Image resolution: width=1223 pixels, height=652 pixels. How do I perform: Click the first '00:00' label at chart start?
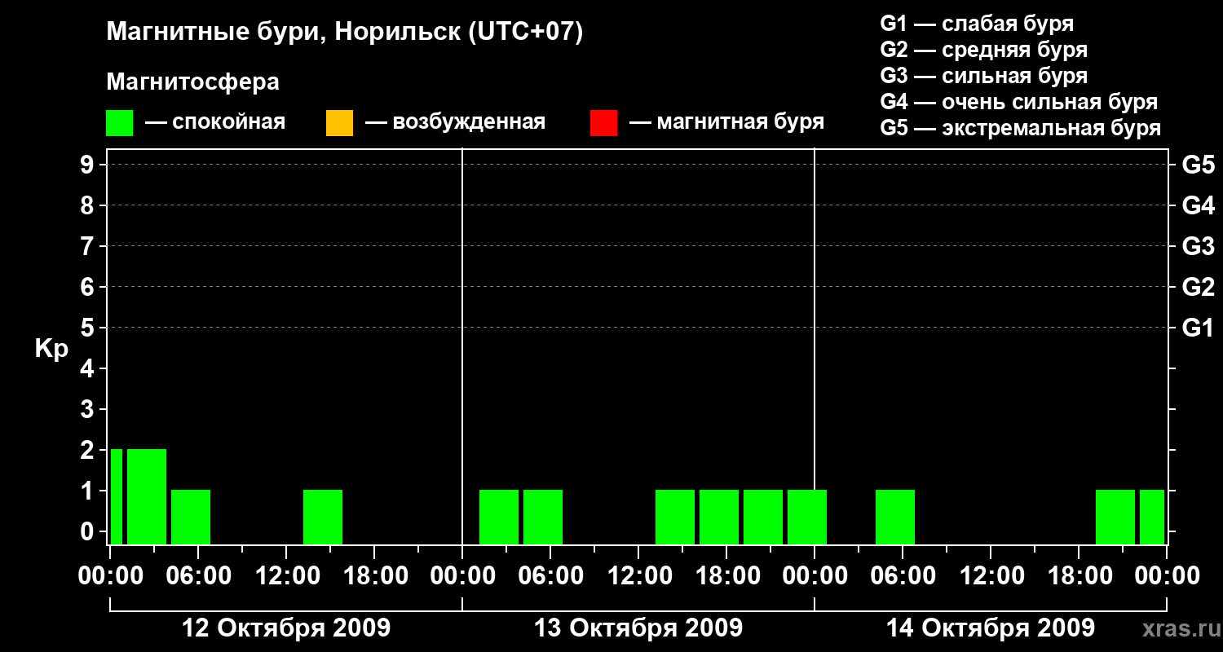[x=110, y=576]
